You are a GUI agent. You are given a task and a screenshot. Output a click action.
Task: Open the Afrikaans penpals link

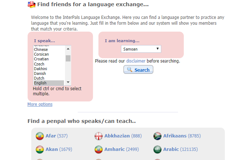point(175,136)
